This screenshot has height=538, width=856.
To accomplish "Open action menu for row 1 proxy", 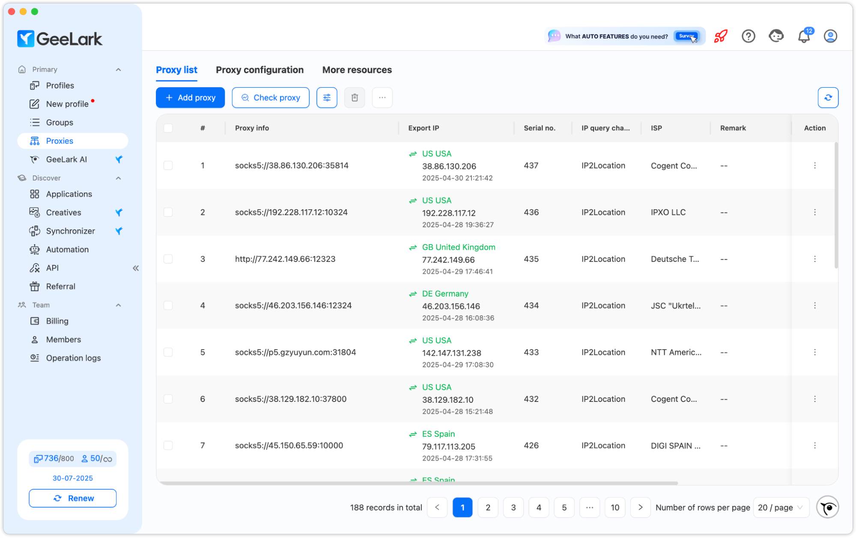I will click(x=814, y=166).
